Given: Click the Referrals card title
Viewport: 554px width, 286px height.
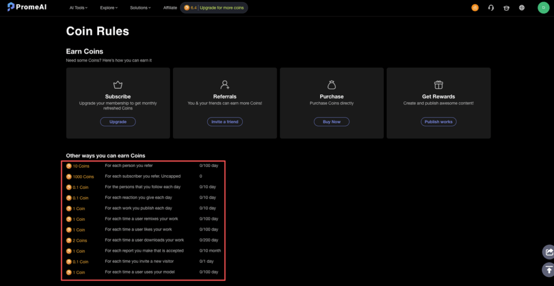Looking at the screenshot, I should (225, 96).
